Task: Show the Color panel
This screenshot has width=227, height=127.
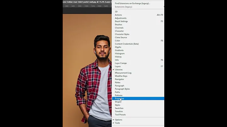Action: tap(138, 41)
